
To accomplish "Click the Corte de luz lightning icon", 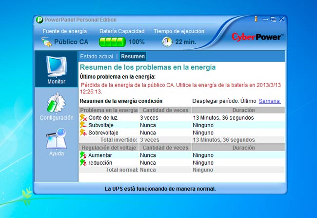I will pyautogui.click(x=83, y=117).
